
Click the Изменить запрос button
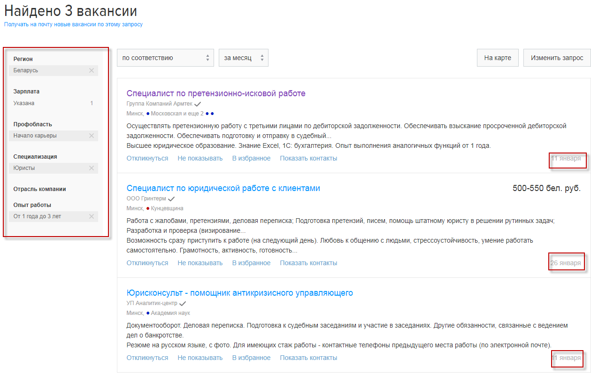click(x=557, y=58)
